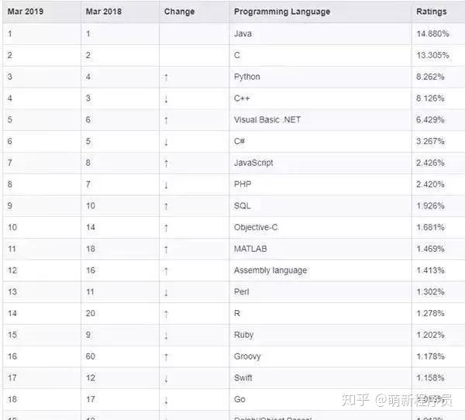Select the 13.305% rating value
465x420 pixels.
tap(432, 55)
